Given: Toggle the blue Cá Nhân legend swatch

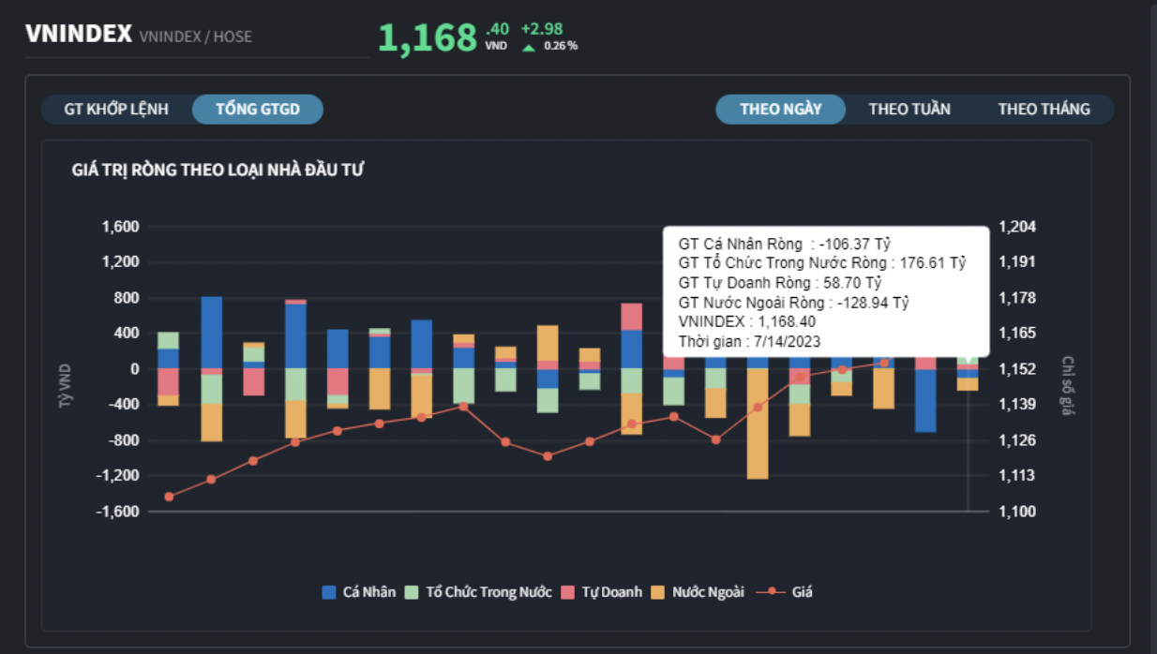Looking at the screenshot, I should pos(329,592).
